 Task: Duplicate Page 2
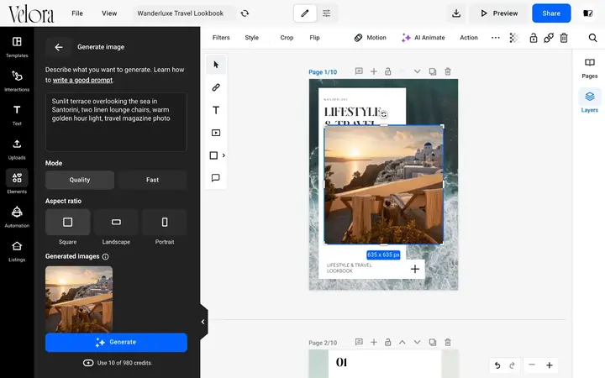(x=433, y=342)
